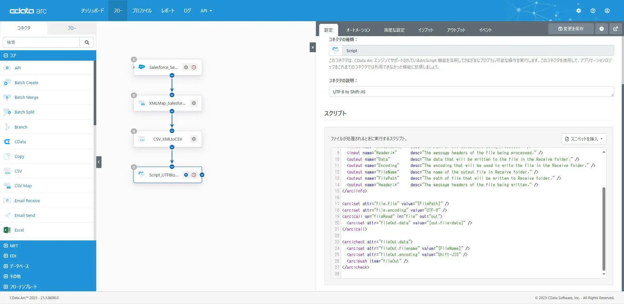This screenshot has width=624, height=304.
Task: Select the XMLMap_Salesfor flow node
Action: tap(168, 103)
